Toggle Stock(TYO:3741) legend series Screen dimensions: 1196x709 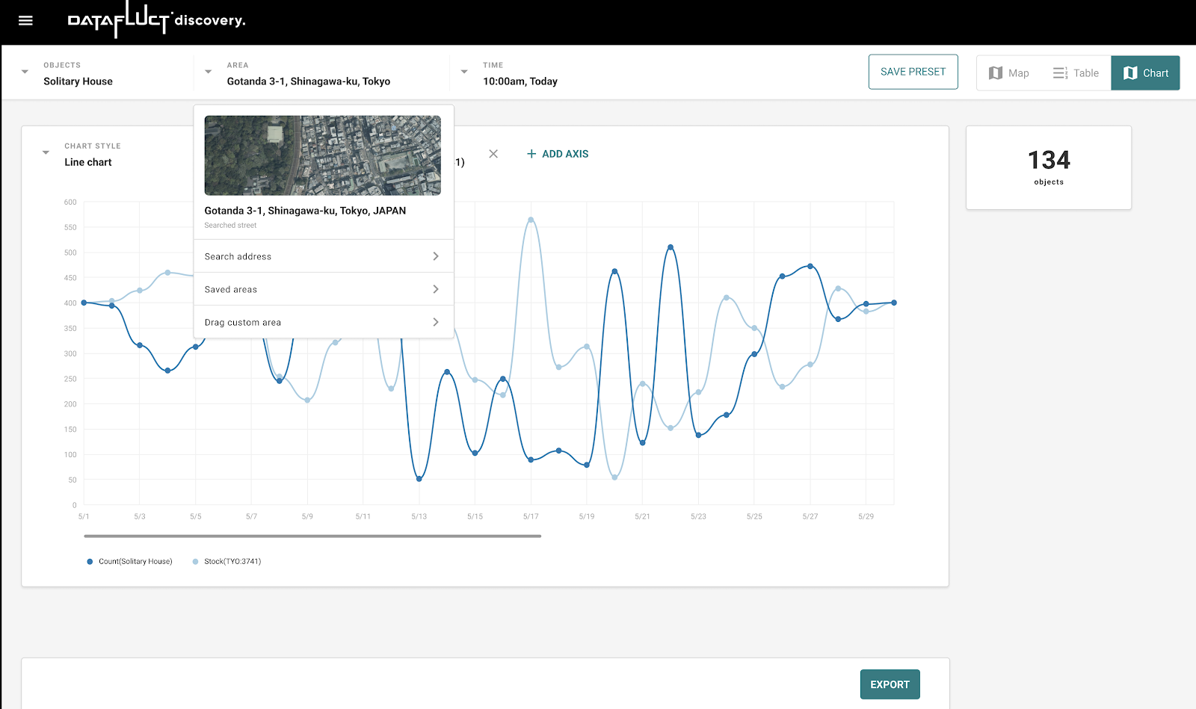coord(227,562)
